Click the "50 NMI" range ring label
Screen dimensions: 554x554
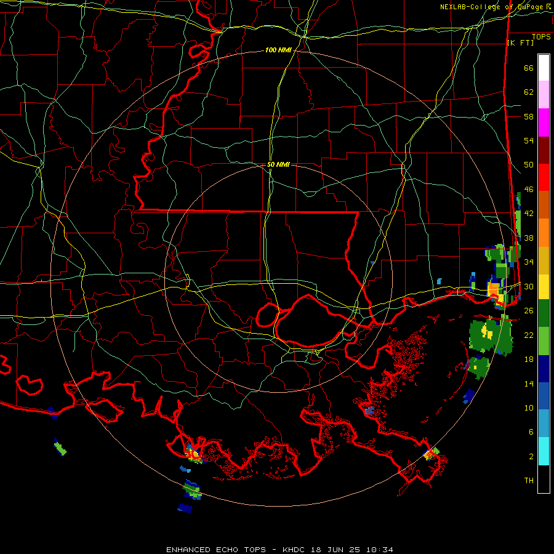[x=278, y=164]
